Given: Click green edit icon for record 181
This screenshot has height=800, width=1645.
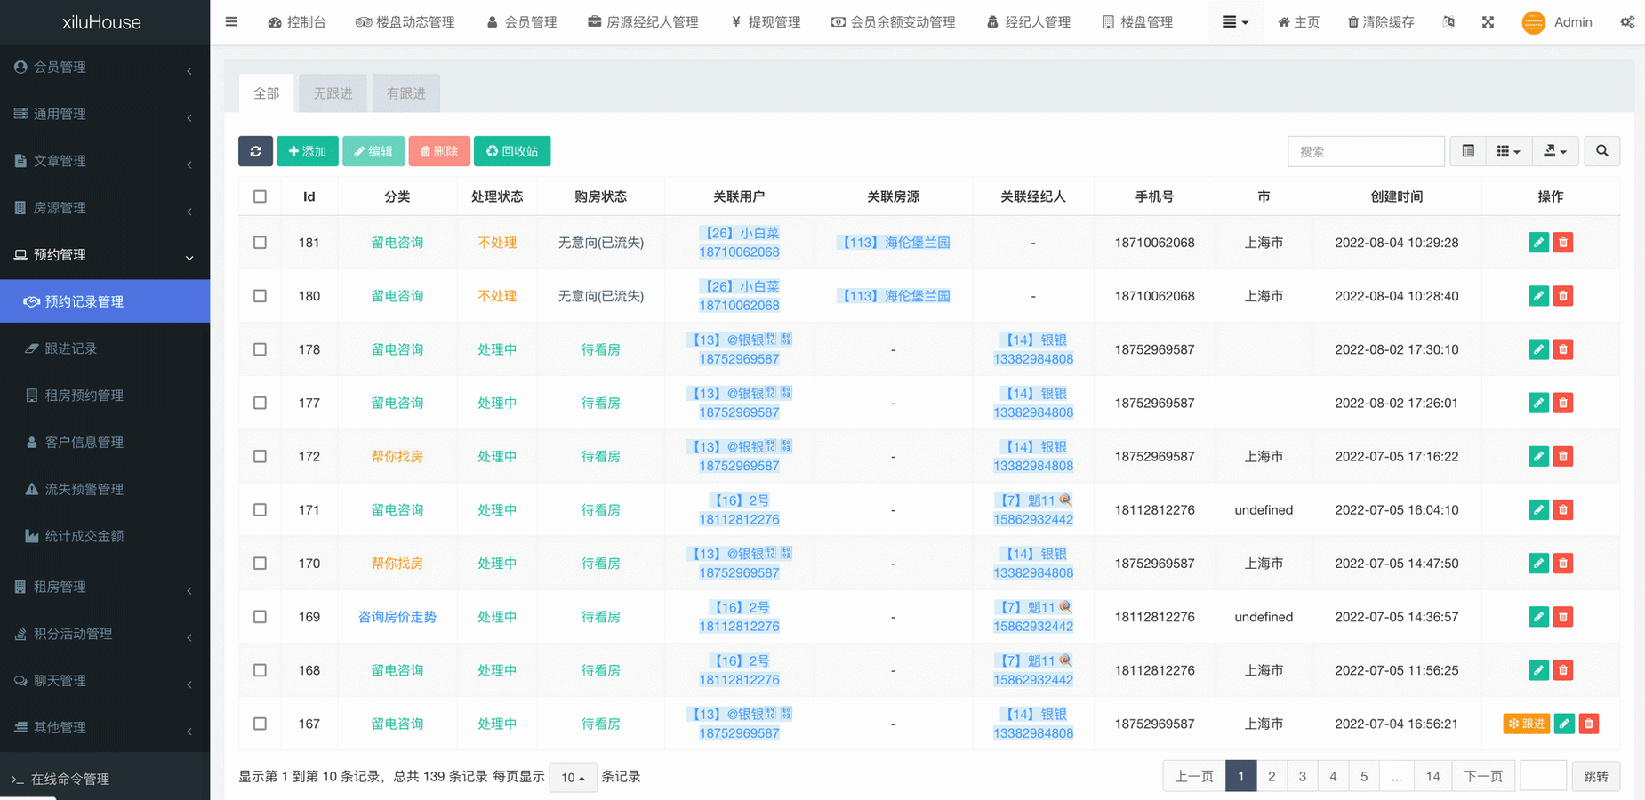Looking at the screenshot, I should pyautogui.click(x=1537, y=243).
